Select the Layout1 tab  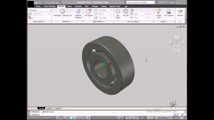[49, 108]
